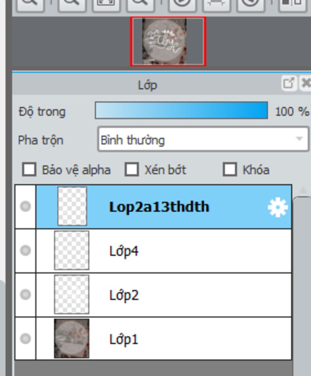Viewport: 311px width, 376px height.
Task: Hide the Lớp1 layer
Action: pos(25,338)
